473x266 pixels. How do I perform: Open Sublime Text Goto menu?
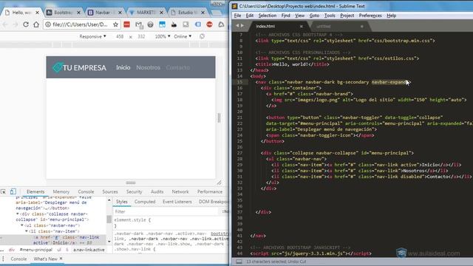tap(314, 16)
